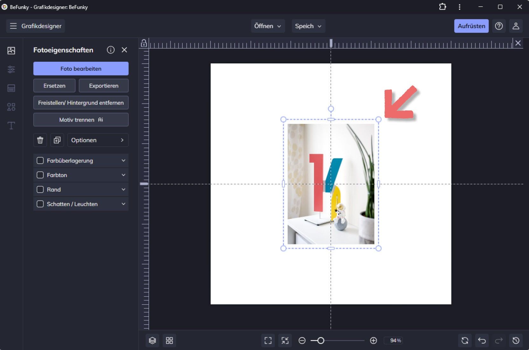This screenshot has width=529, height=350.
Task: Click the rotation handle above the photo
Action: click(331, 109)
